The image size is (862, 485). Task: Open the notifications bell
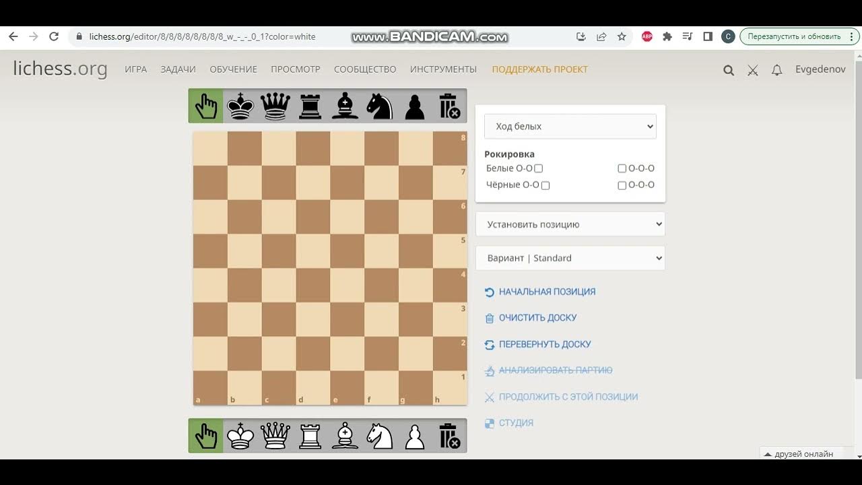pos(777,70)
